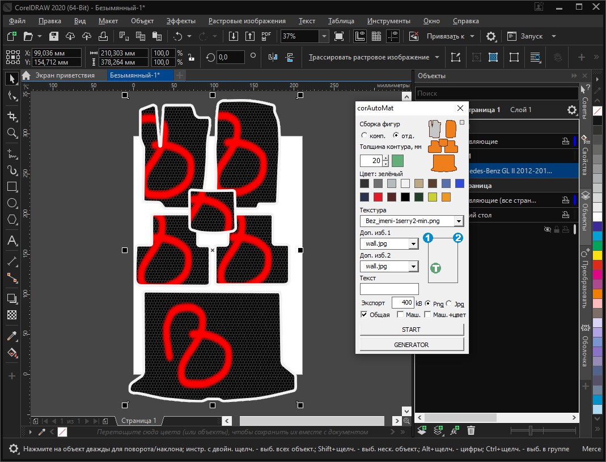Uncheck the Общая checkbox
The width and height of the screenshot is (606, 462).
[x=364, y=315]
